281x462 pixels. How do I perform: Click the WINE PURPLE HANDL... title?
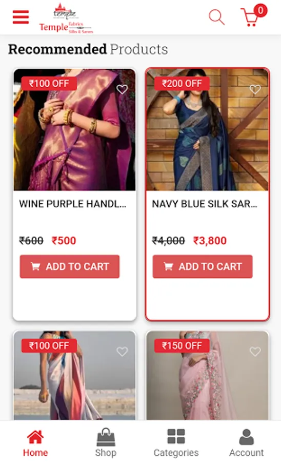click(73, 204)
